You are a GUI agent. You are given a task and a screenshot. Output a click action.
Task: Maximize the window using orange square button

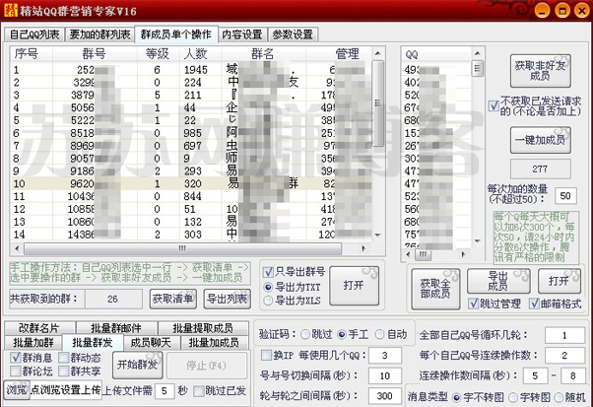[562, 11]
